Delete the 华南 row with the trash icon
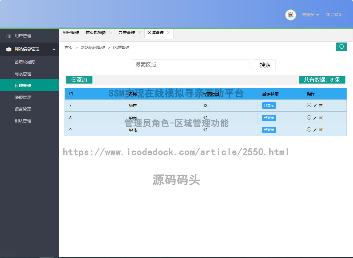Viewport: 353px width, 258px height. coord(321,118)
